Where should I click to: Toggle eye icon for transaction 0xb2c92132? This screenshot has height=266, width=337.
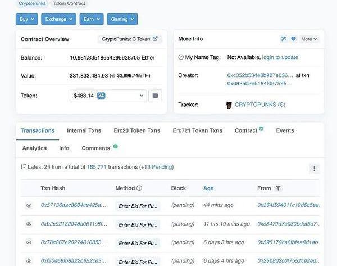[x=29, y=224]
